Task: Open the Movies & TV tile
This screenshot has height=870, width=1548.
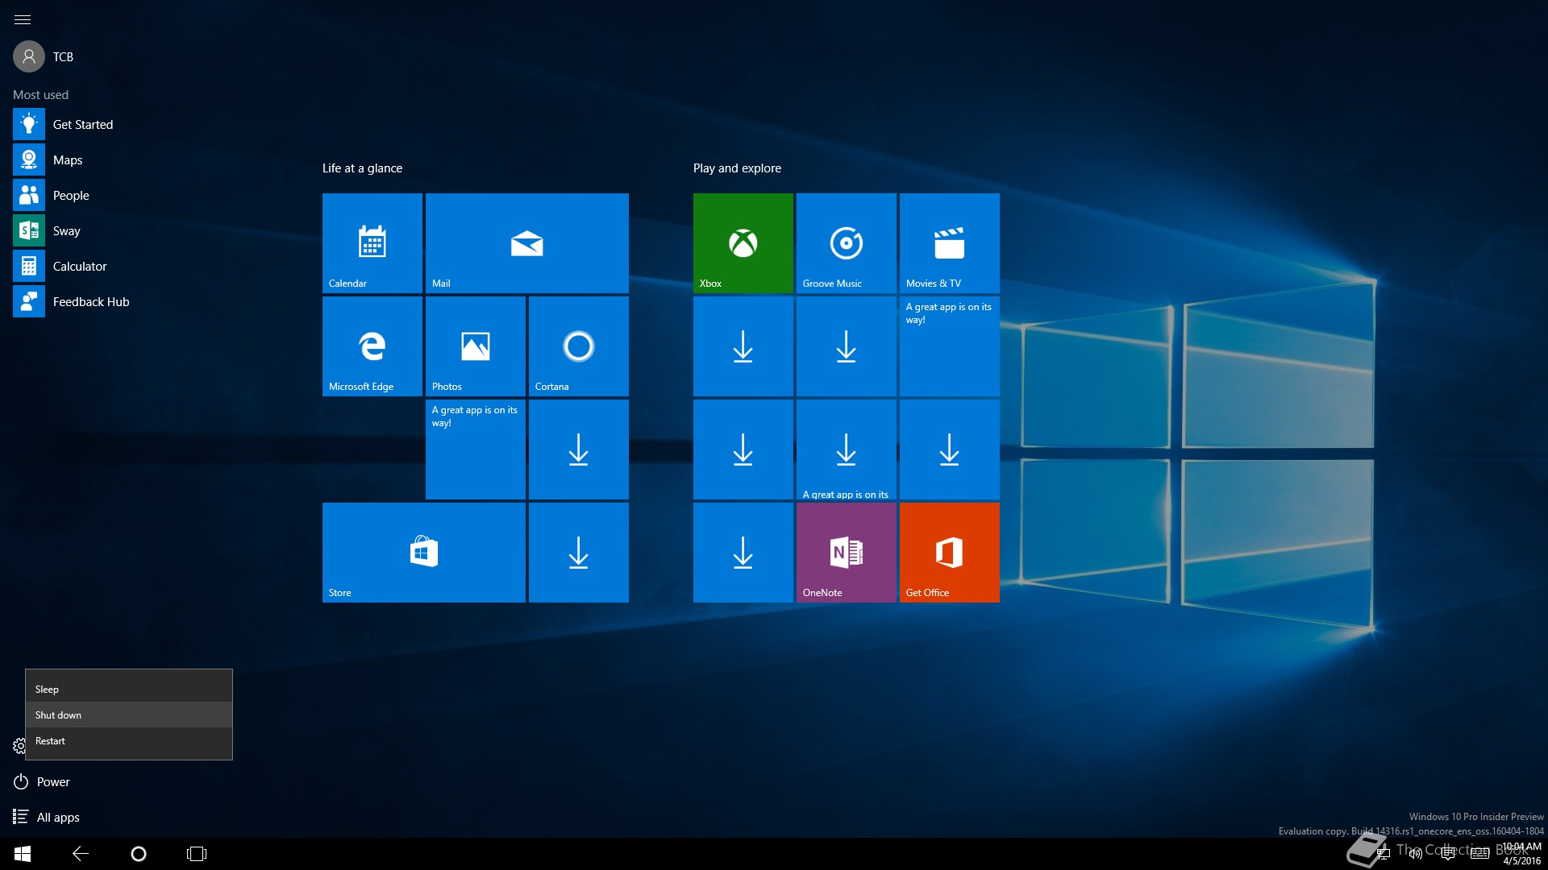Action: pyautogui.click(x=950, y=243)
